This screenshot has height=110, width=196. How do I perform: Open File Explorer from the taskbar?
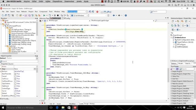coord(63,108)
